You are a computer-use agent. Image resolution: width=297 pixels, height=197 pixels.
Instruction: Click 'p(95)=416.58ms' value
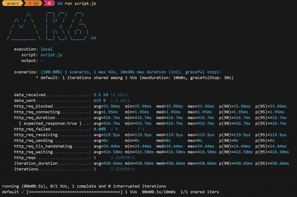click(272, 152)
